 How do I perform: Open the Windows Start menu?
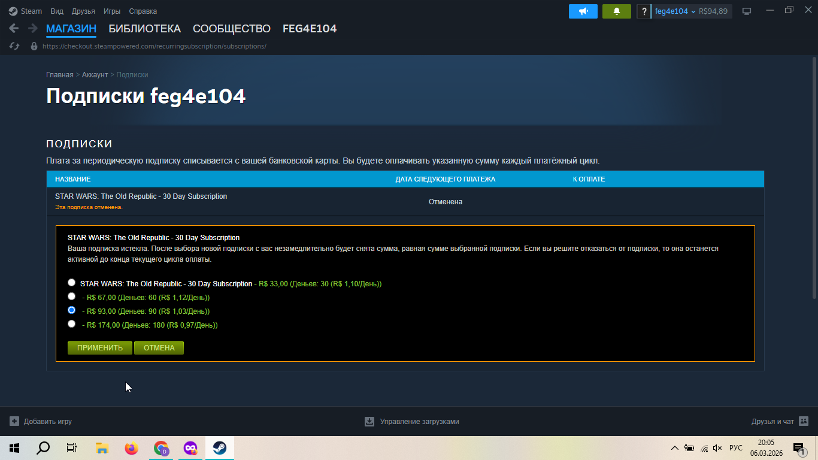pyautogui.click(x=14, y=448)
